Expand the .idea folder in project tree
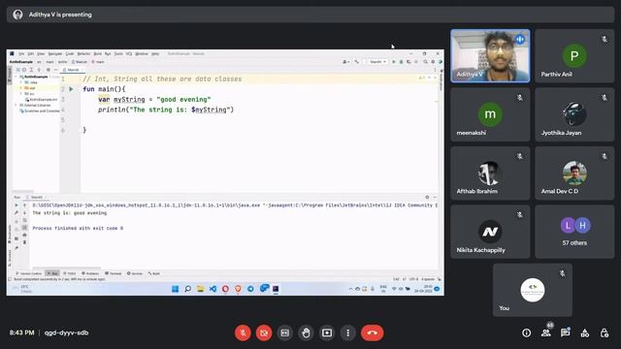Screen dimensions: 621x349 [21, 82]
